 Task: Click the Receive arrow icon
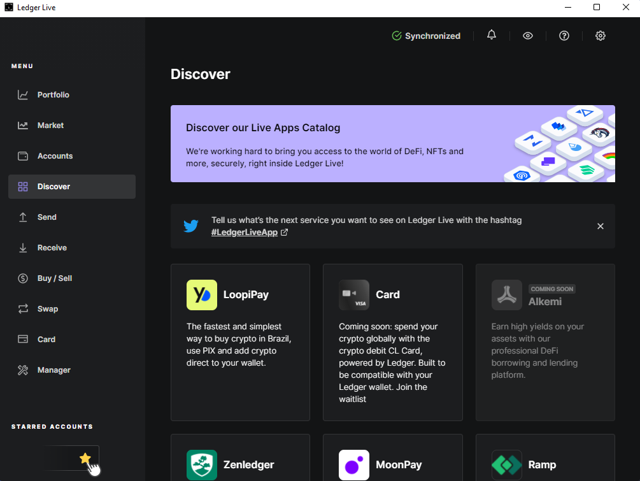[23, 248]
